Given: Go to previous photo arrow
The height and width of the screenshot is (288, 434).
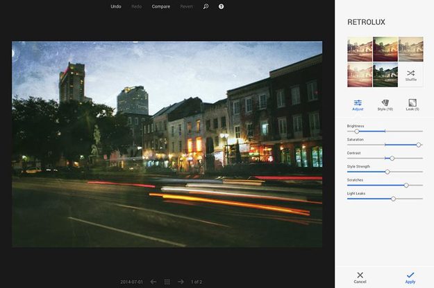Looking at the screenshot, I should coord(153,282).
